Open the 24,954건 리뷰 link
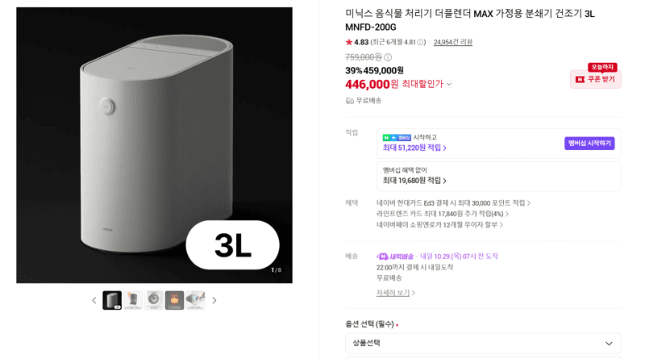645x359 pixels. (x=453, y=42)
